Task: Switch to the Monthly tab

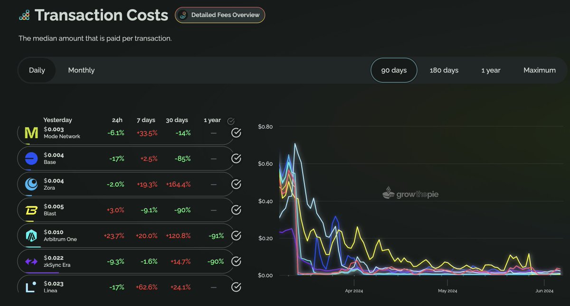Action: (x=81, y=70)
